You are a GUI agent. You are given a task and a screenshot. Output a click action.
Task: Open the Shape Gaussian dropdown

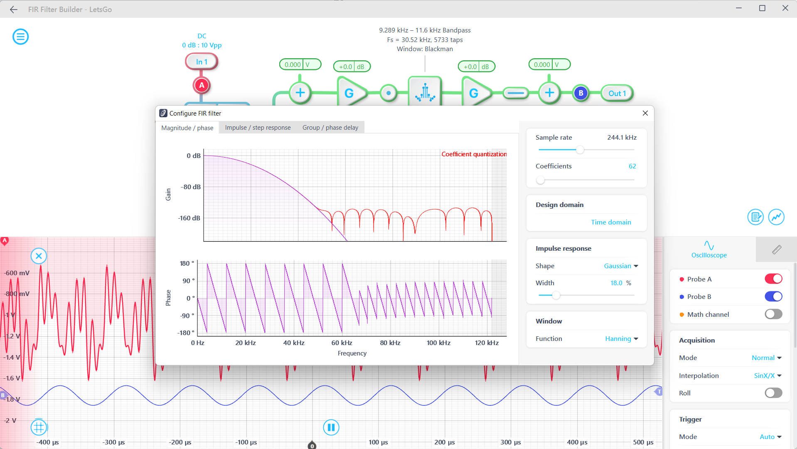point(621,266)
